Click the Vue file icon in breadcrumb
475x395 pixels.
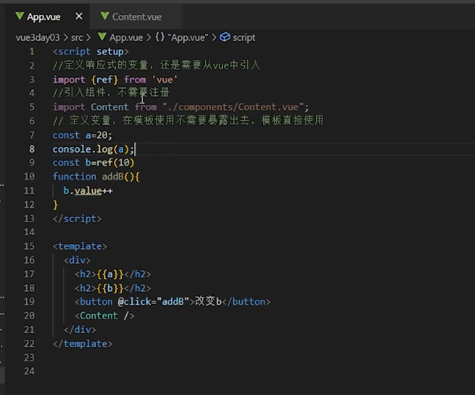click(102, 37)
